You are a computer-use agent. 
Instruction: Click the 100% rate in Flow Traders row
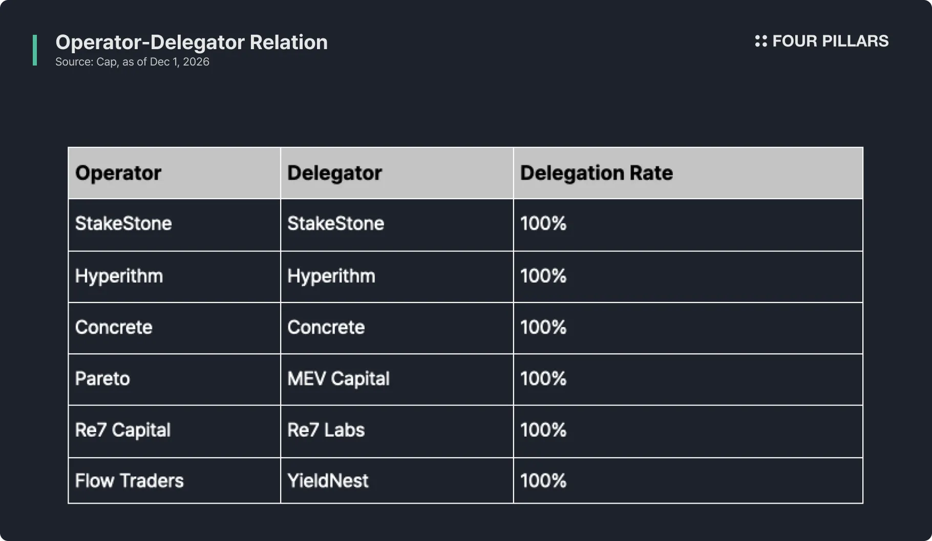point(543,481)
